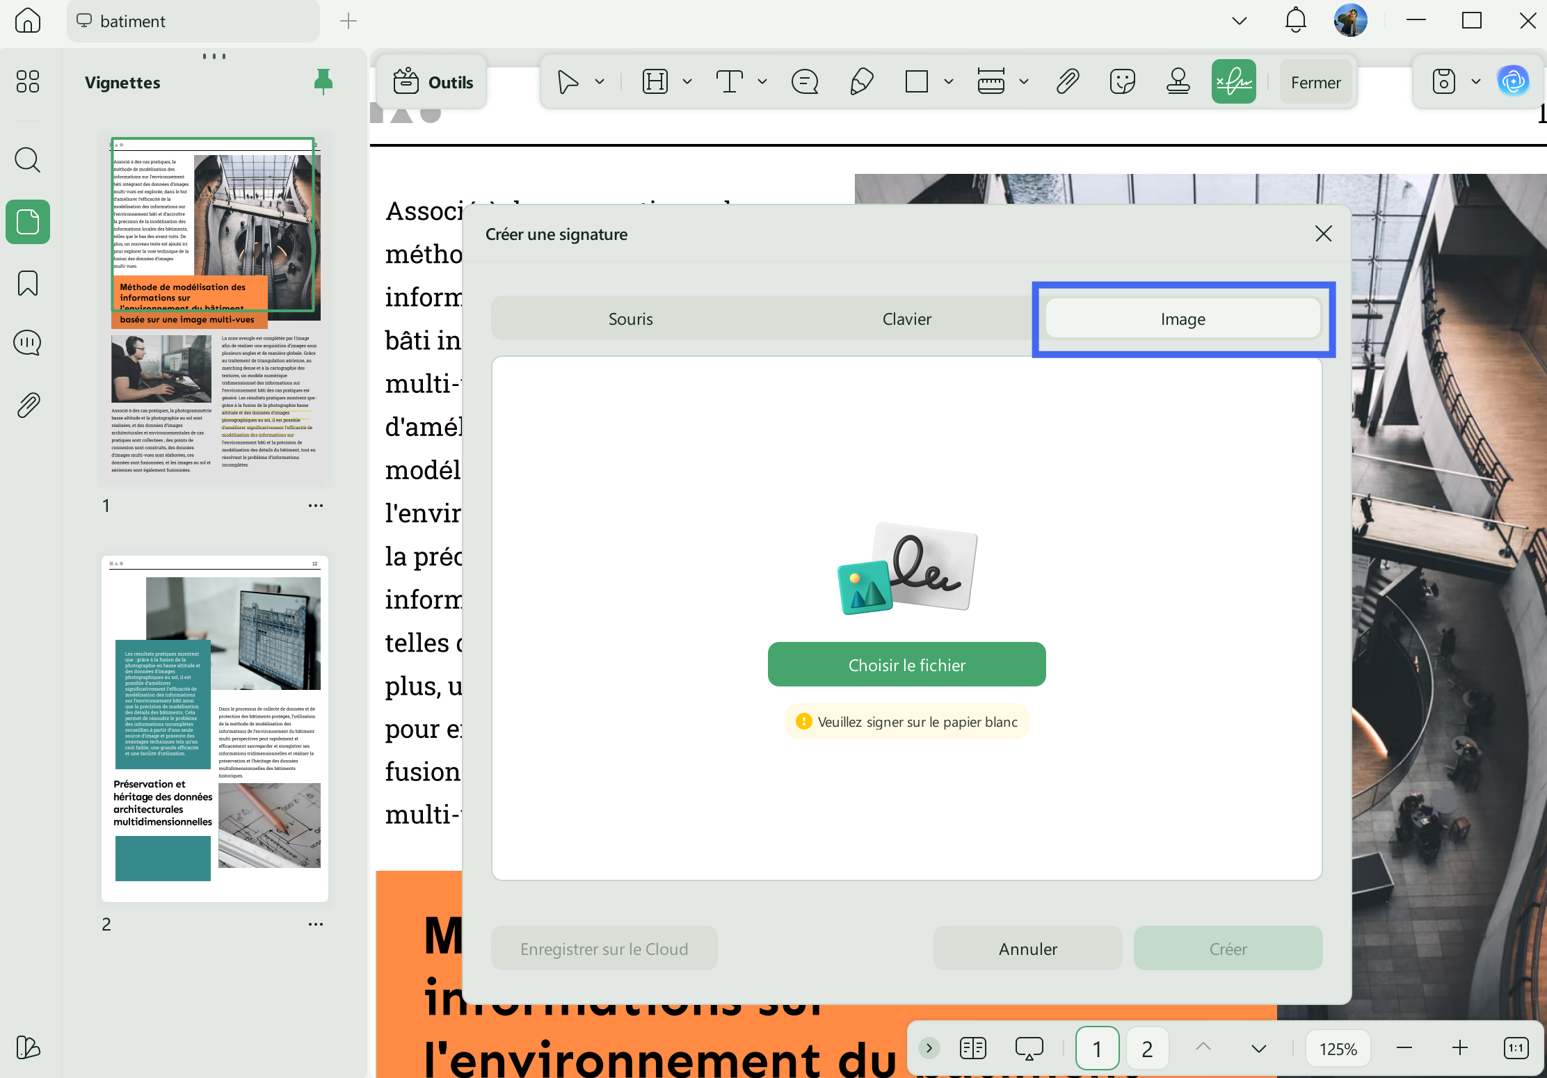Click the panel's three-dot drag handle
The image size is (1547, 1078).
coord(214,56)
